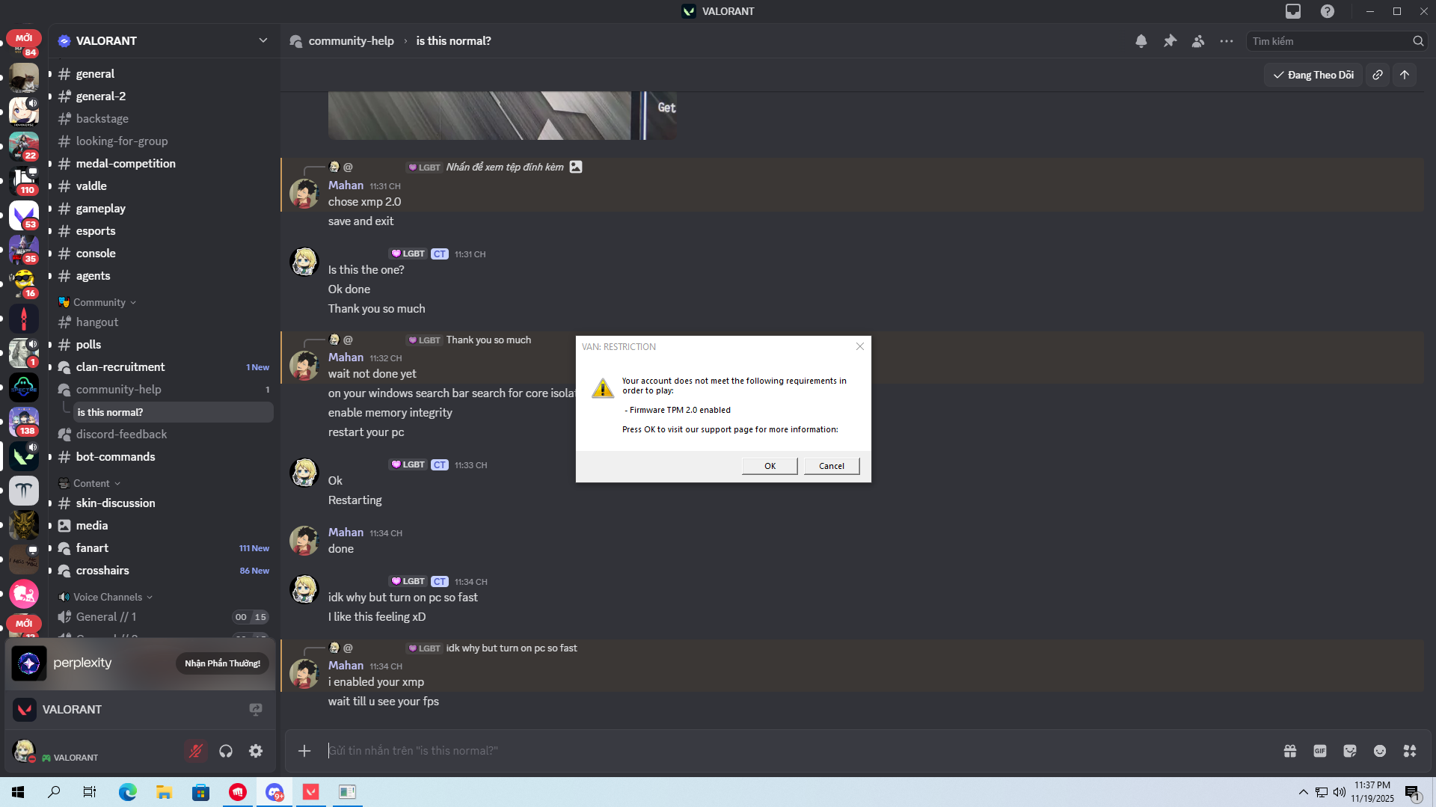
Task: Open the white V logo server icon
Action: (x=24, y=215)
